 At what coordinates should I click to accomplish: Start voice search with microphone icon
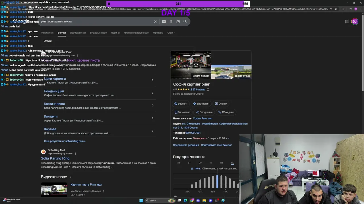(x=171, y=22)
